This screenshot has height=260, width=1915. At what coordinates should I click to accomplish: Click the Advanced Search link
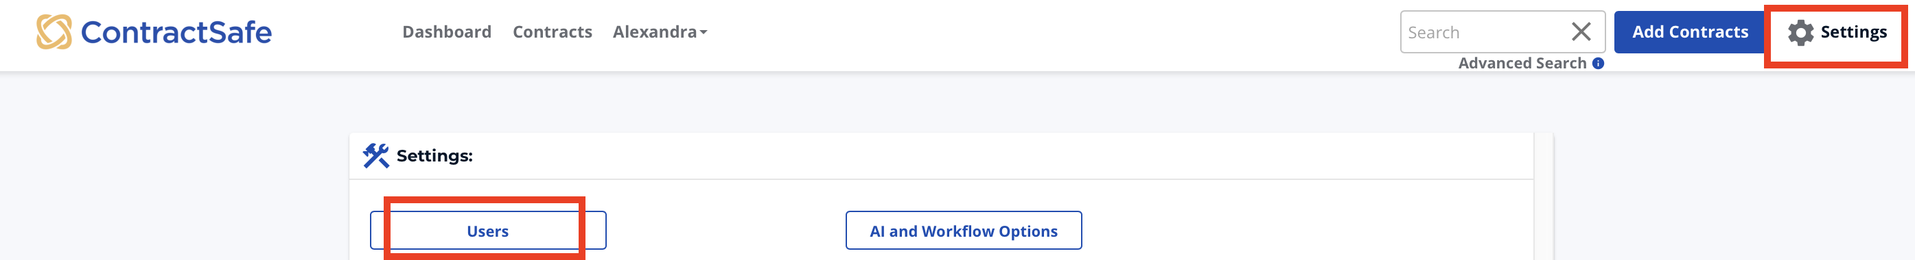click(x=1522, y=64)
